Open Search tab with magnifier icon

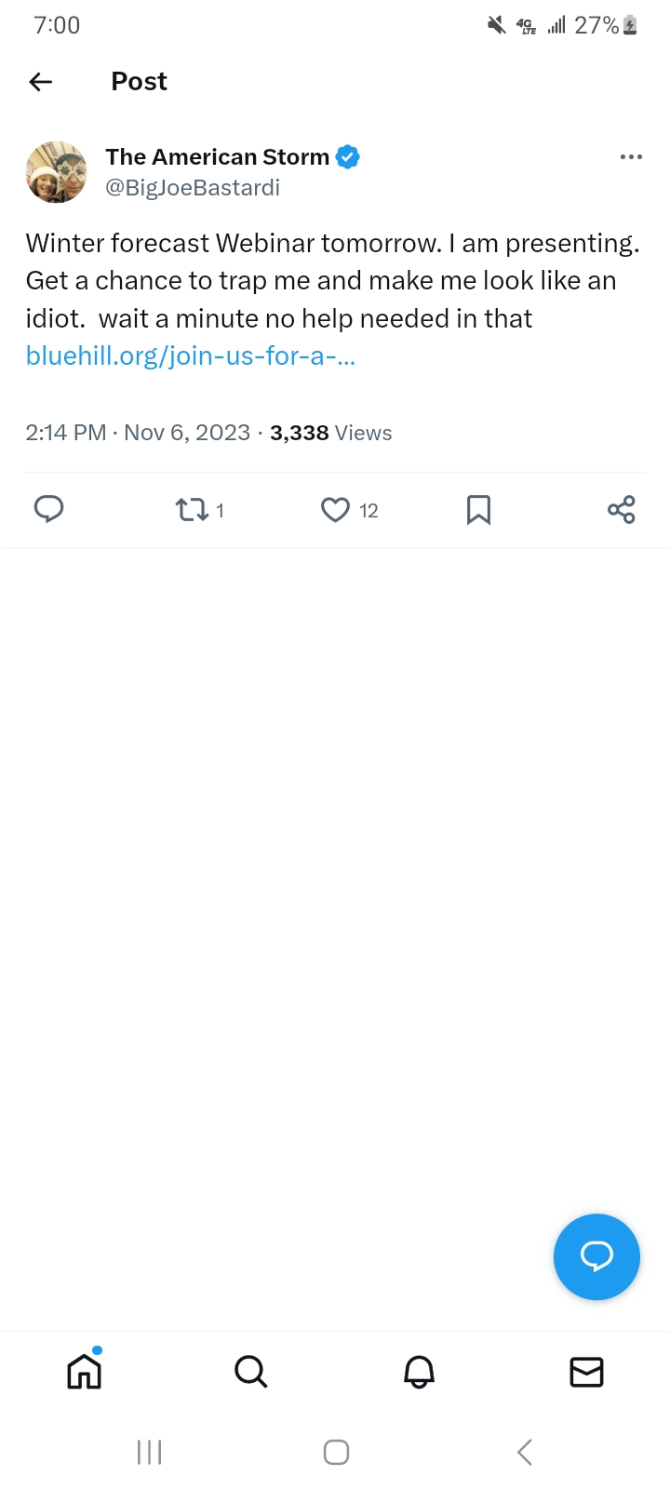point(251,1372)
